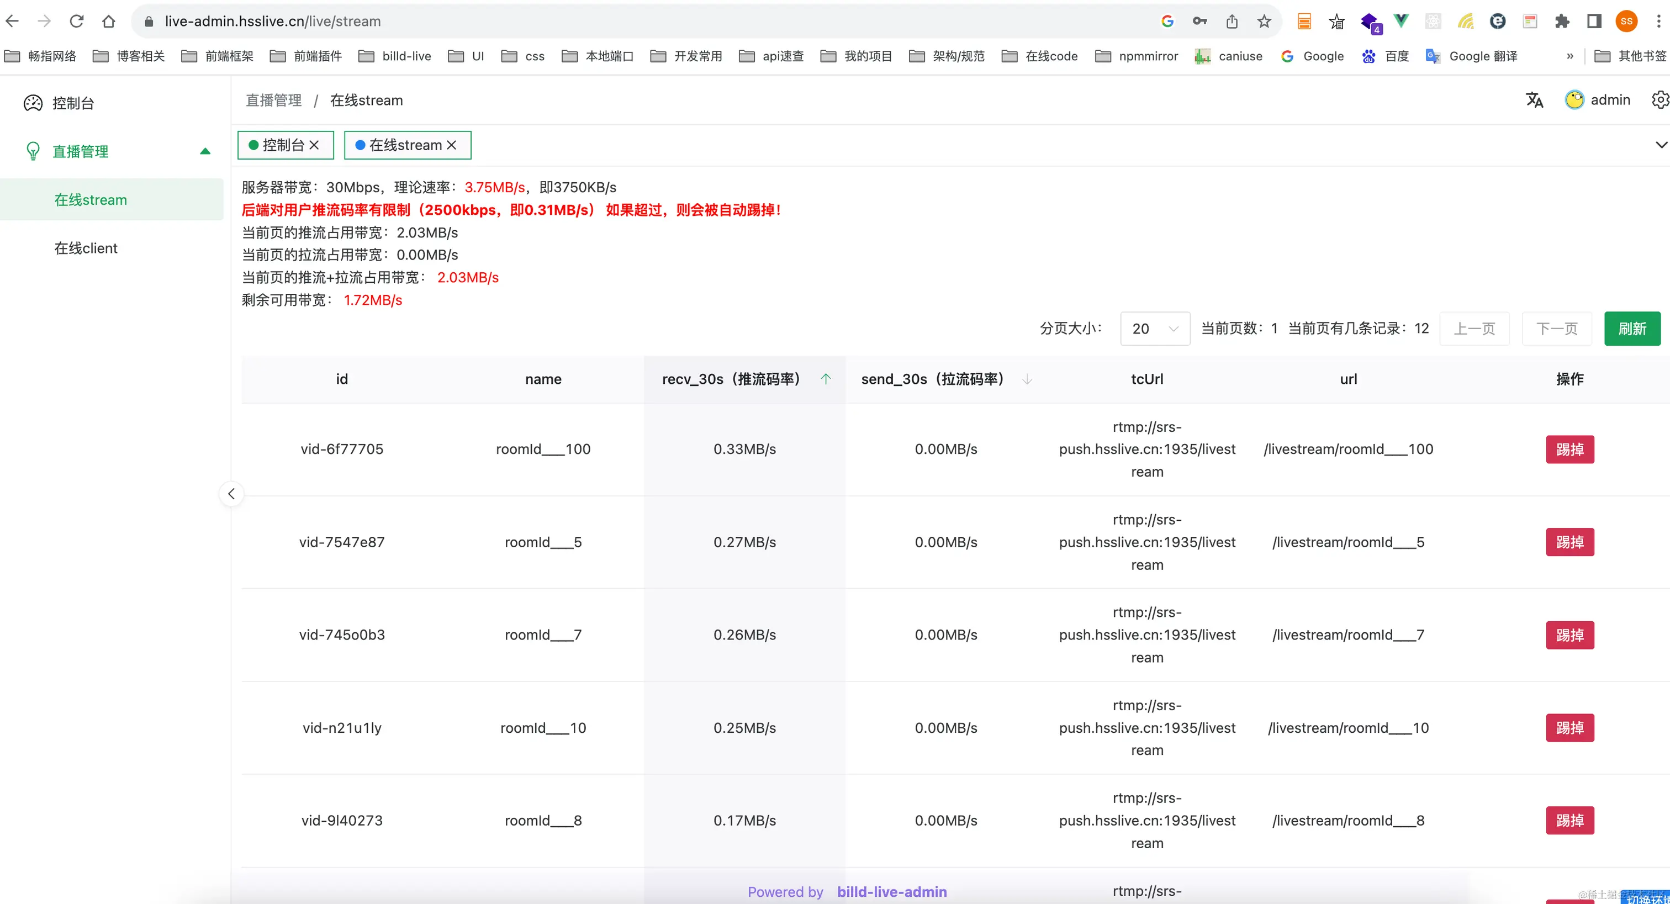Open the Vue devtools extension icon

coord(1401,22)
